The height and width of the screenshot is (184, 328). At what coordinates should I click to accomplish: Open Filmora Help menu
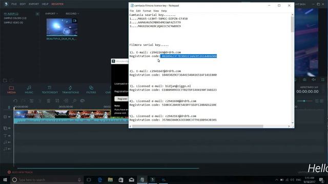tap(45, 4)
